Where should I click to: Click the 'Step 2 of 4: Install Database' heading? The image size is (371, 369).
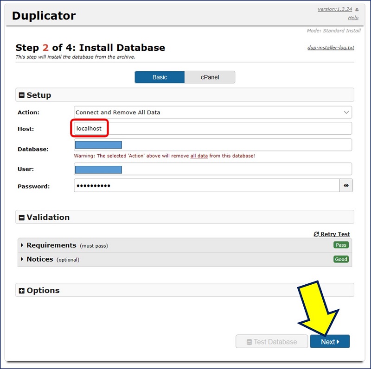pyautogui.click(x=90, y=48)
